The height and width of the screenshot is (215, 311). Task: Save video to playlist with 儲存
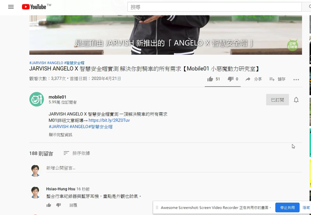pos(277,79)
